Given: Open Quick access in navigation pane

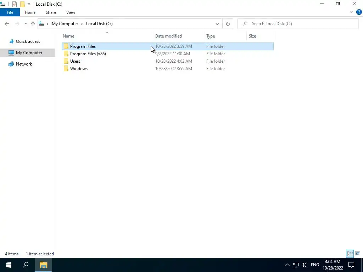Looking at the screenshot, I should [x=28, y=41].
